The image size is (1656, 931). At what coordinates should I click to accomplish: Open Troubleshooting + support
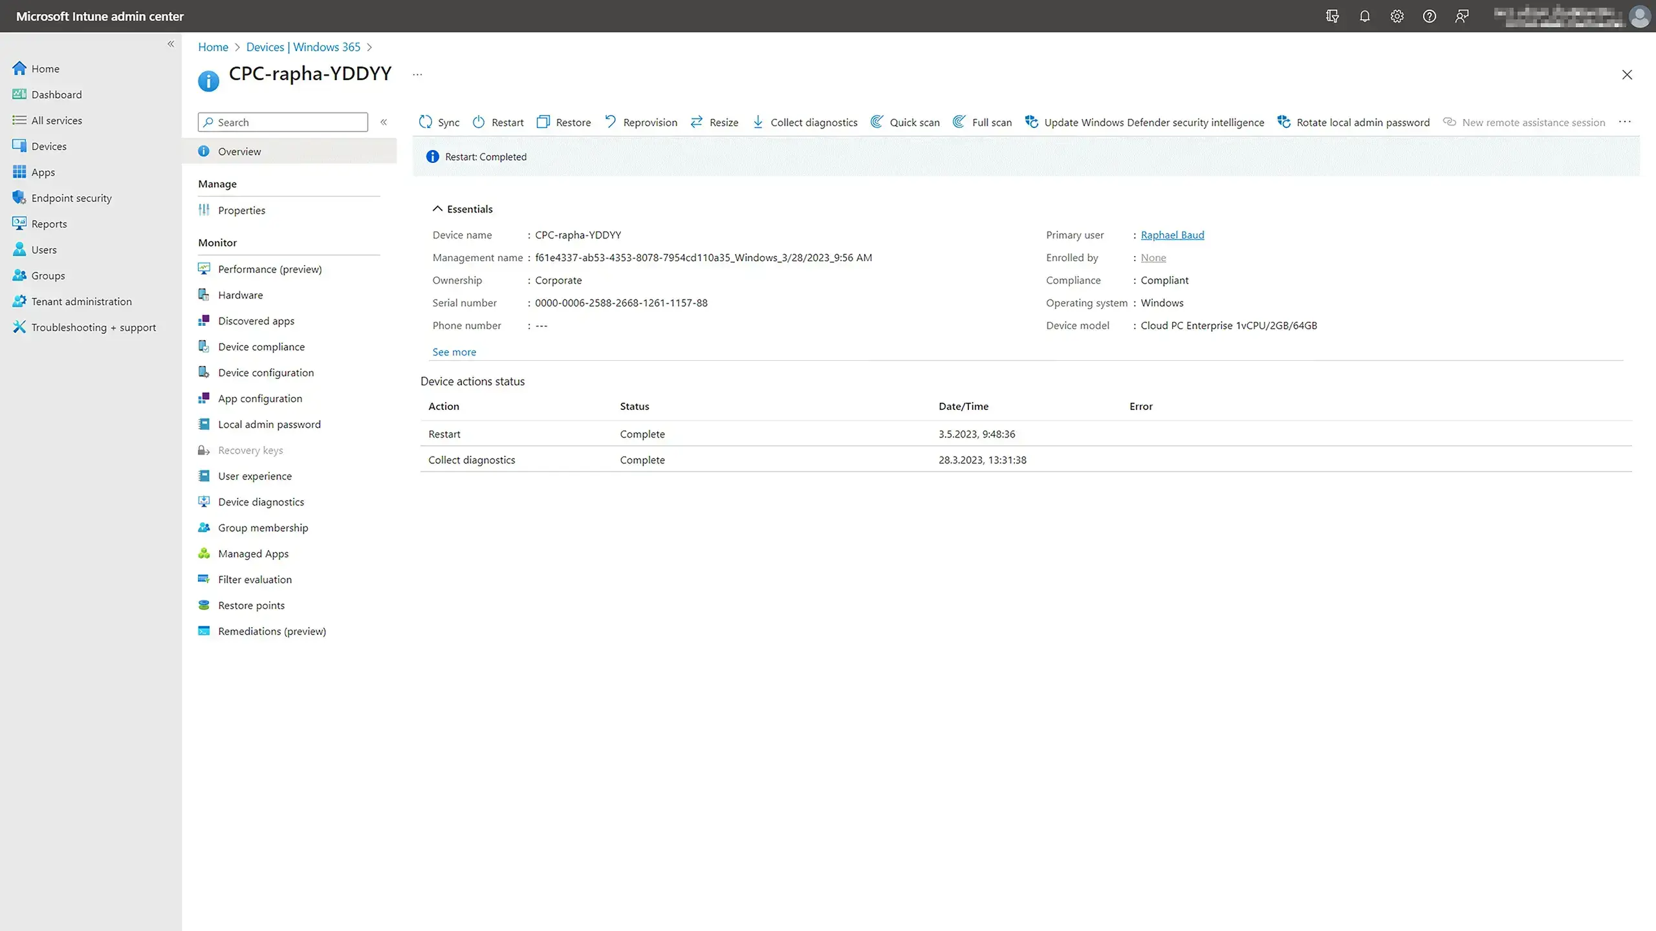pyautogui.click(x=84, y=327)
